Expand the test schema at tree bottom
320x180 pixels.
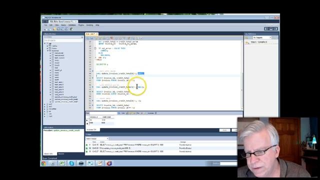[45, 116]
